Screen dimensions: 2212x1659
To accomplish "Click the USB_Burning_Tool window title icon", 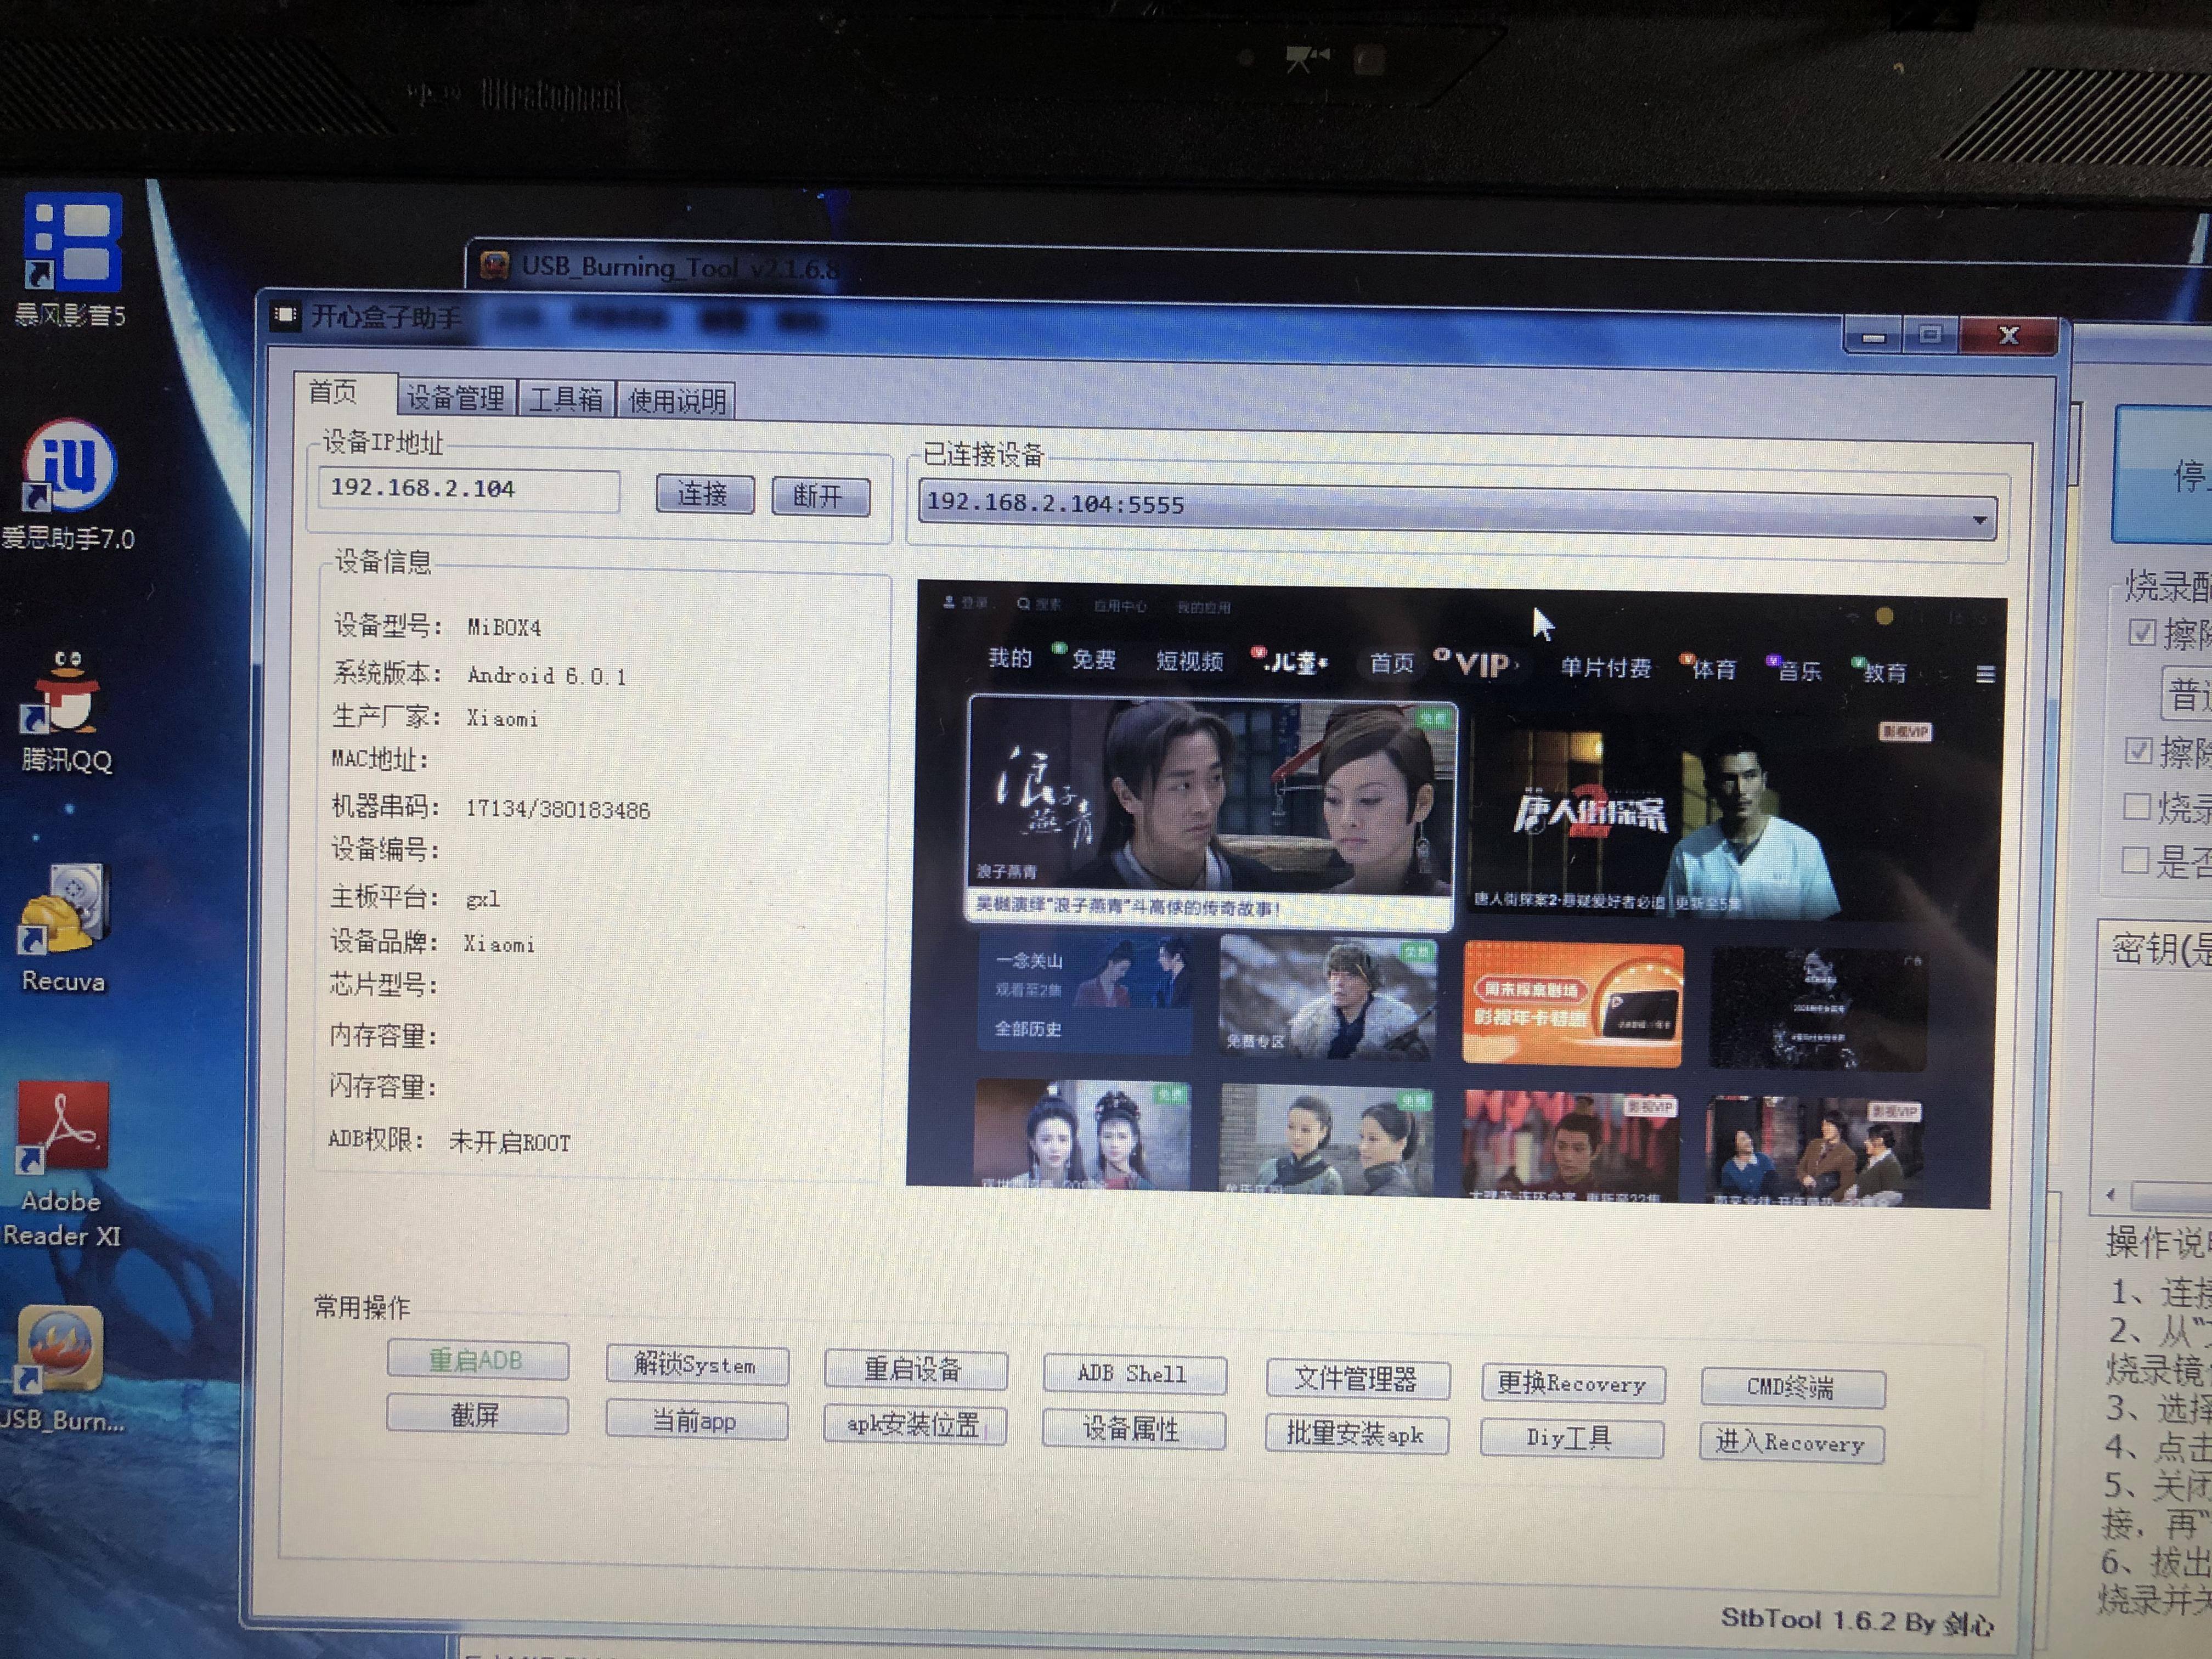I will pyautogui.click(x=494, y=265).
